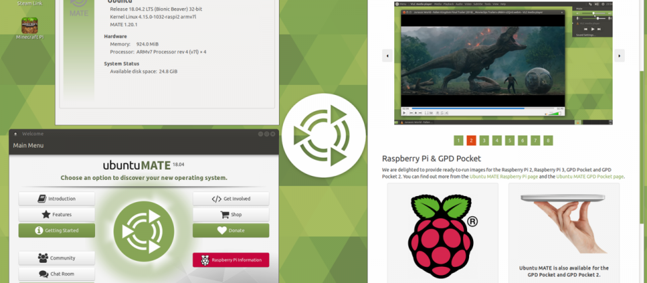Click the shopping cart icon beside Shop
Viewport: 647px width, 283px height.
pos(224,214)
